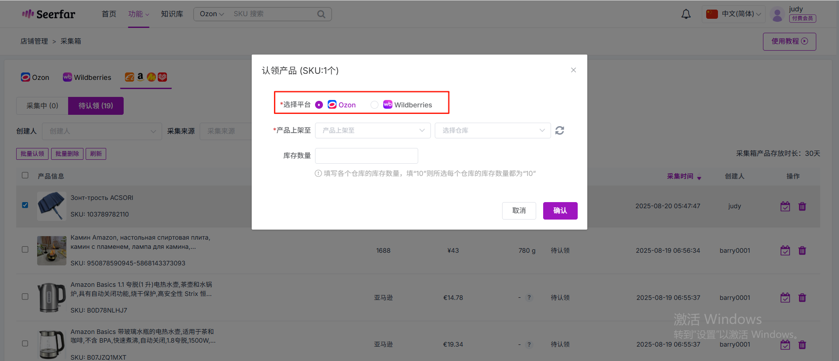Check the Amazon Basics 1.1 夸脱 kettle checkbox

point(25,296)
